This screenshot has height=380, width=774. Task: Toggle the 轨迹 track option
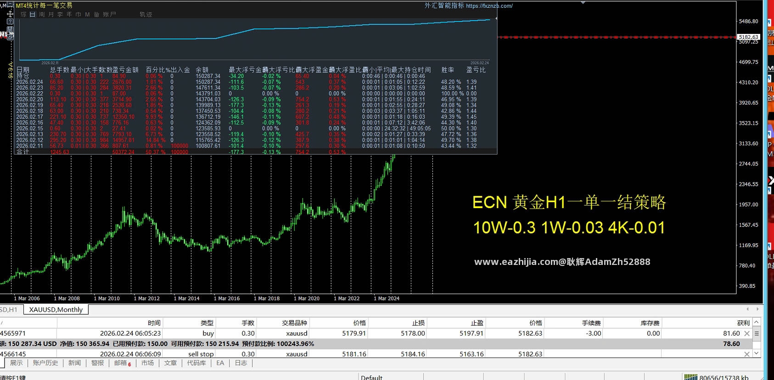146,15
